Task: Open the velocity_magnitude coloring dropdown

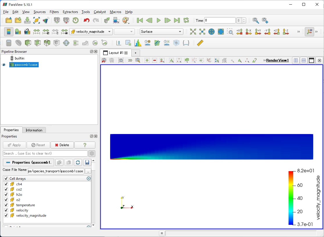Action: coord(91,32)
